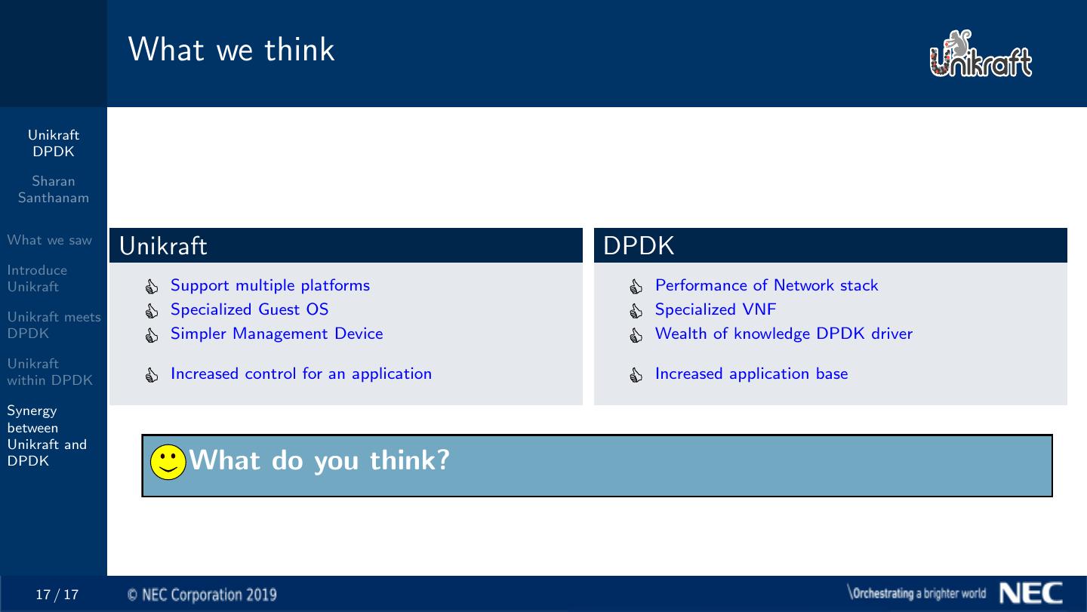Click the Simpler Management Device text
This screenshot has width=1087, height=612.
tap(277, 334)
